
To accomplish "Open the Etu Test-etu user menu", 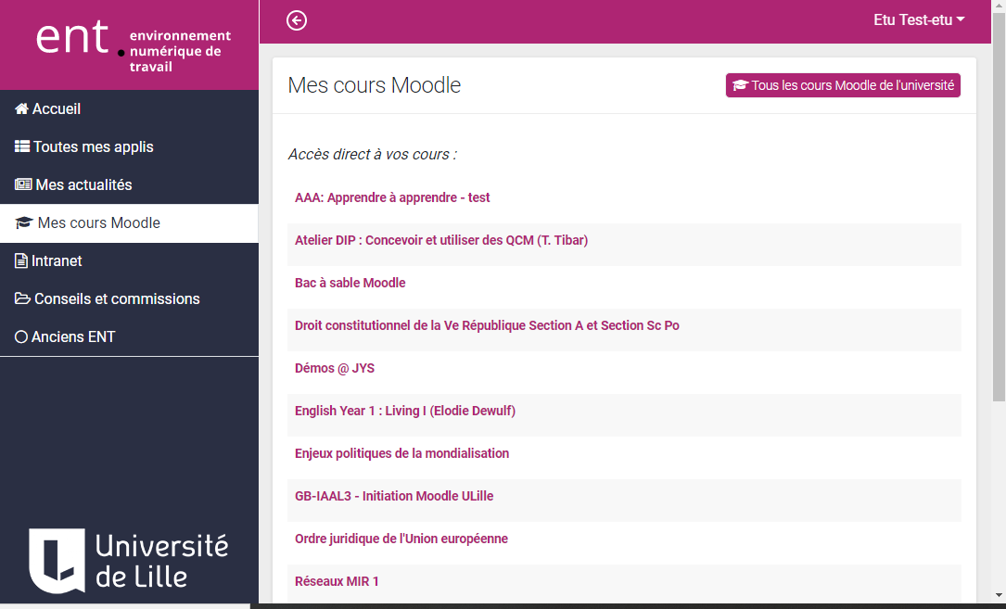I will (x=919, y=19).
